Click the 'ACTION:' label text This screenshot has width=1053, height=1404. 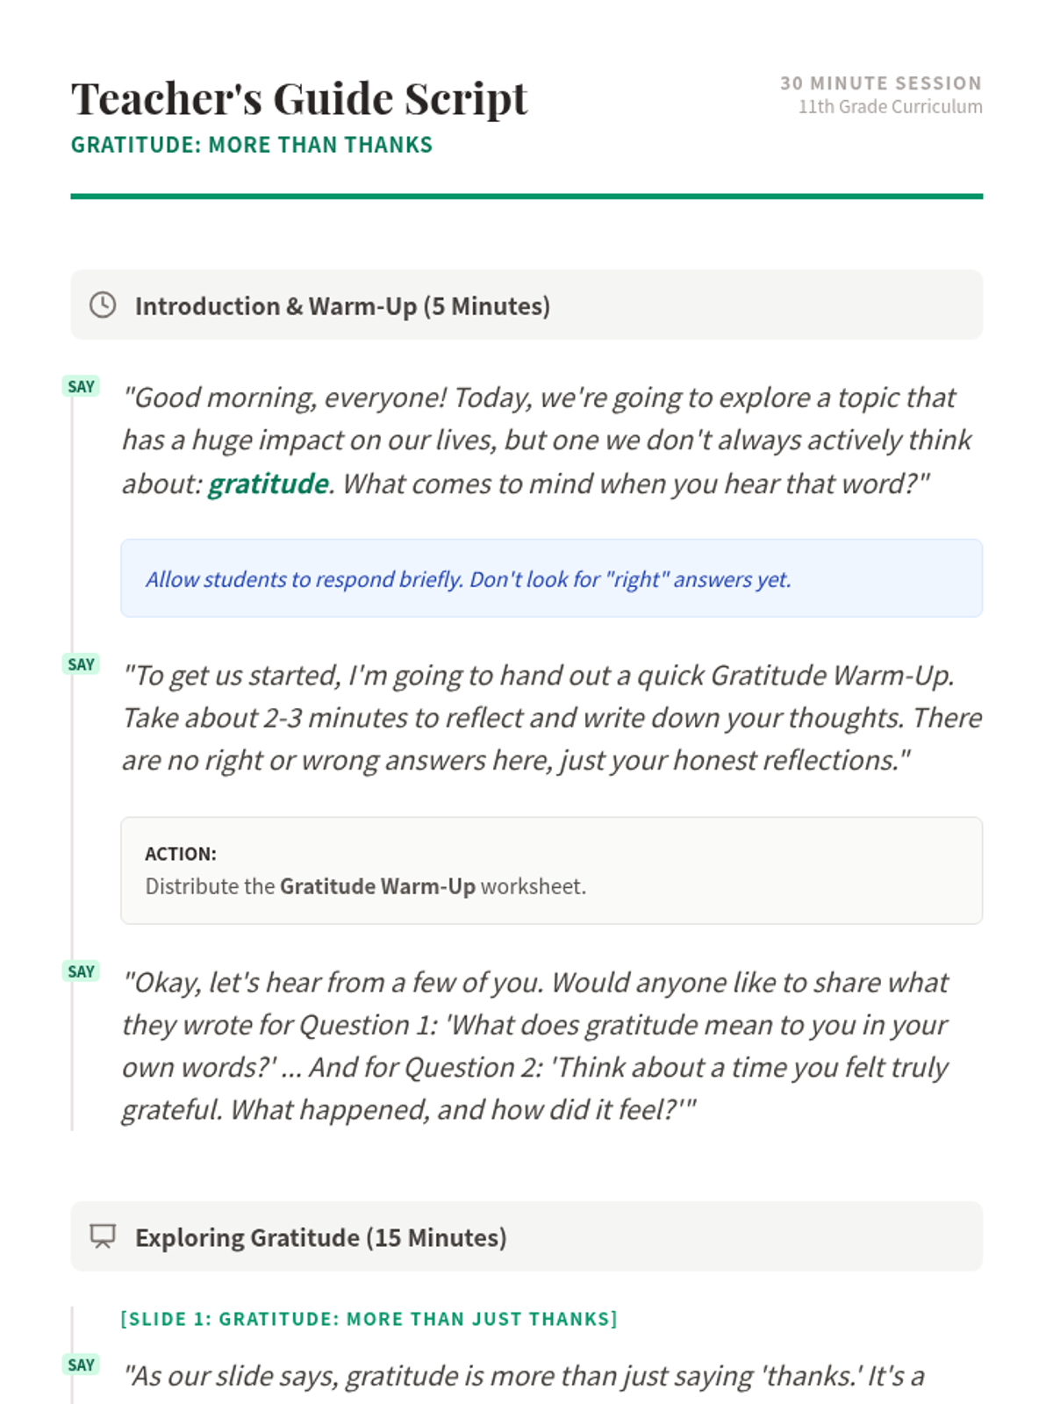[181, 854]
